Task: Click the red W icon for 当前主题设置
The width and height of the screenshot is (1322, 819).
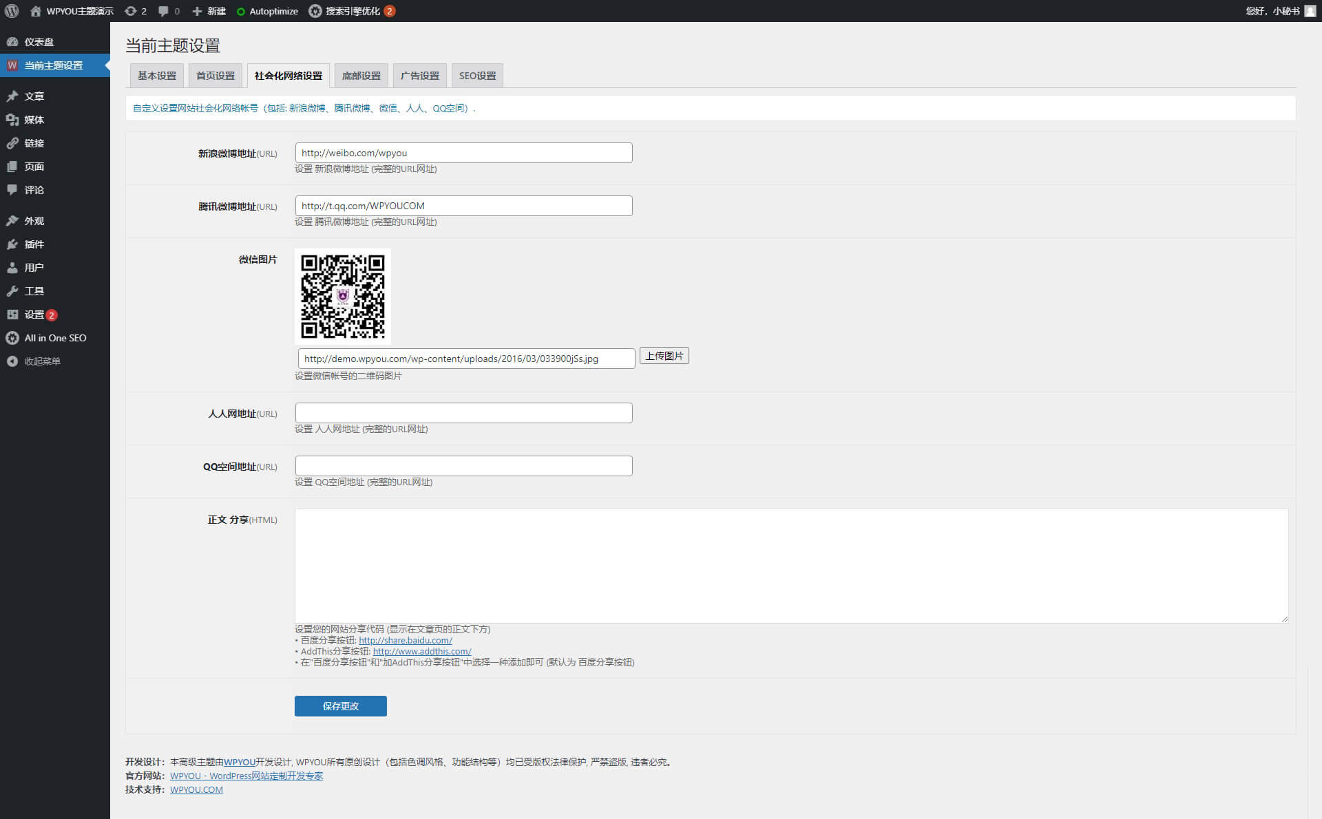Action: 12,65
